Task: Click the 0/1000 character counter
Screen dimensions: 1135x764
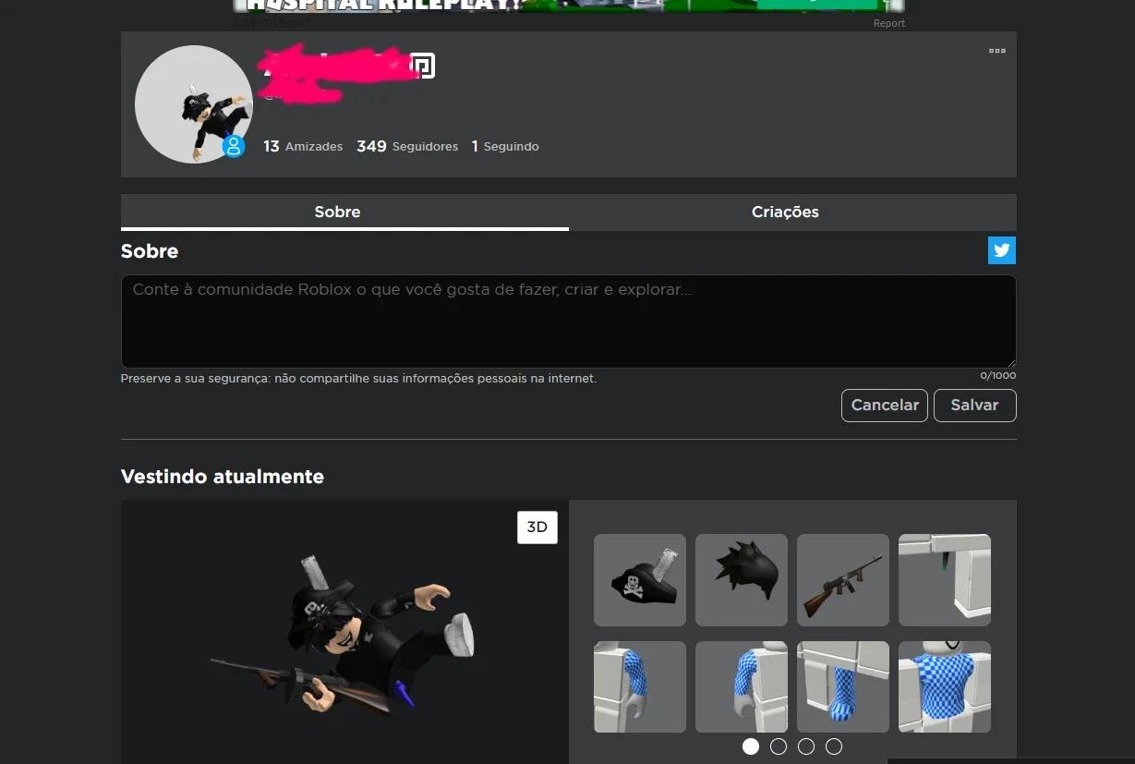Action: (998, 376)
